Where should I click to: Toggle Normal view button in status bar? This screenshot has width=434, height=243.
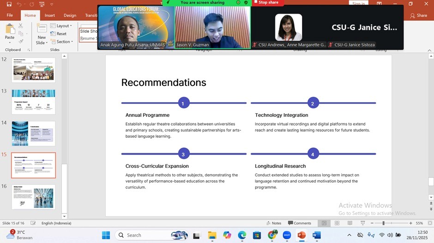[x=324, y=223]
